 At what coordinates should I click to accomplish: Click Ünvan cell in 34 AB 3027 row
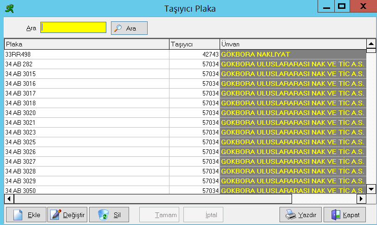coord(293,161)
